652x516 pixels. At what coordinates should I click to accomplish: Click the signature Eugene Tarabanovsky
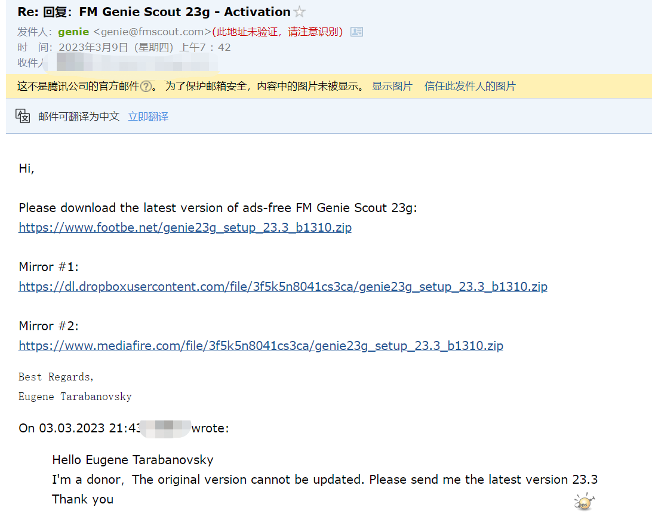coord(75,397)
